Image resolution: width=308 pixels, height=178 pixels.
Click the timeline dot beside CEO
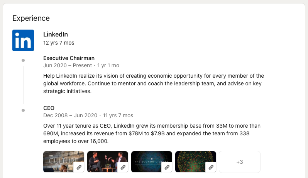(23, 110)
